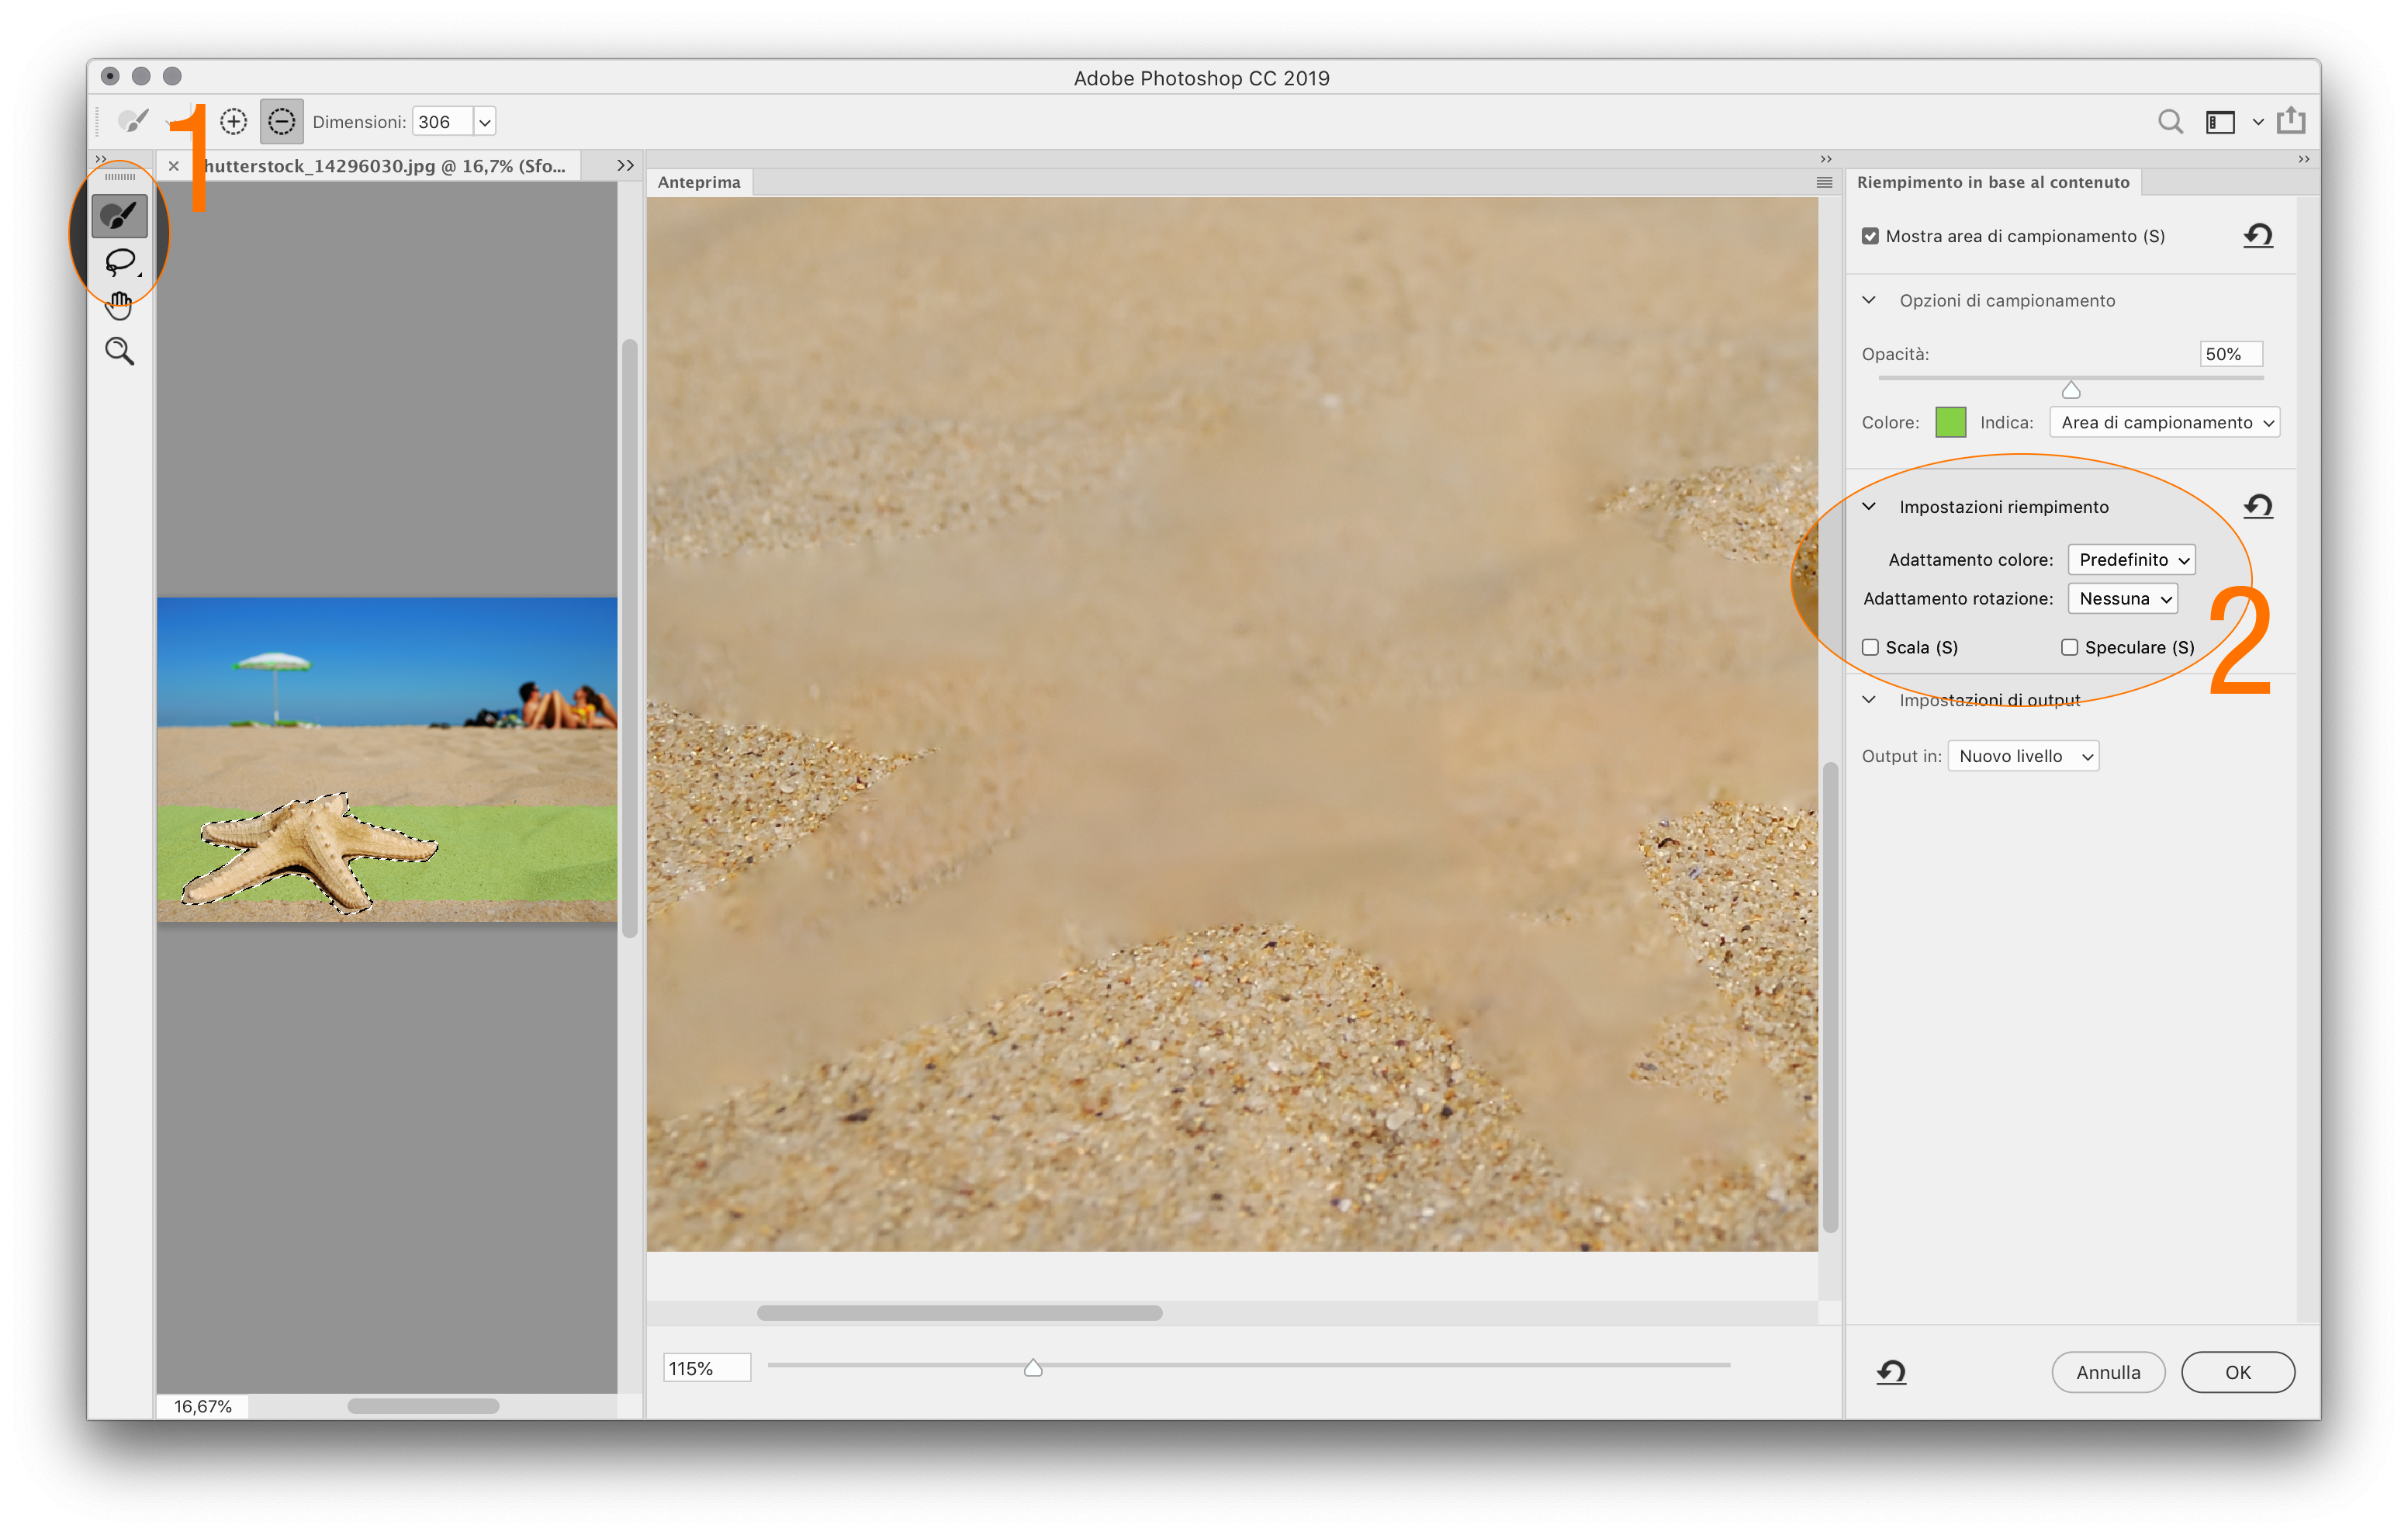
Task: Collapse Opzioni di campionamento section
Action: coord(1868,300)
